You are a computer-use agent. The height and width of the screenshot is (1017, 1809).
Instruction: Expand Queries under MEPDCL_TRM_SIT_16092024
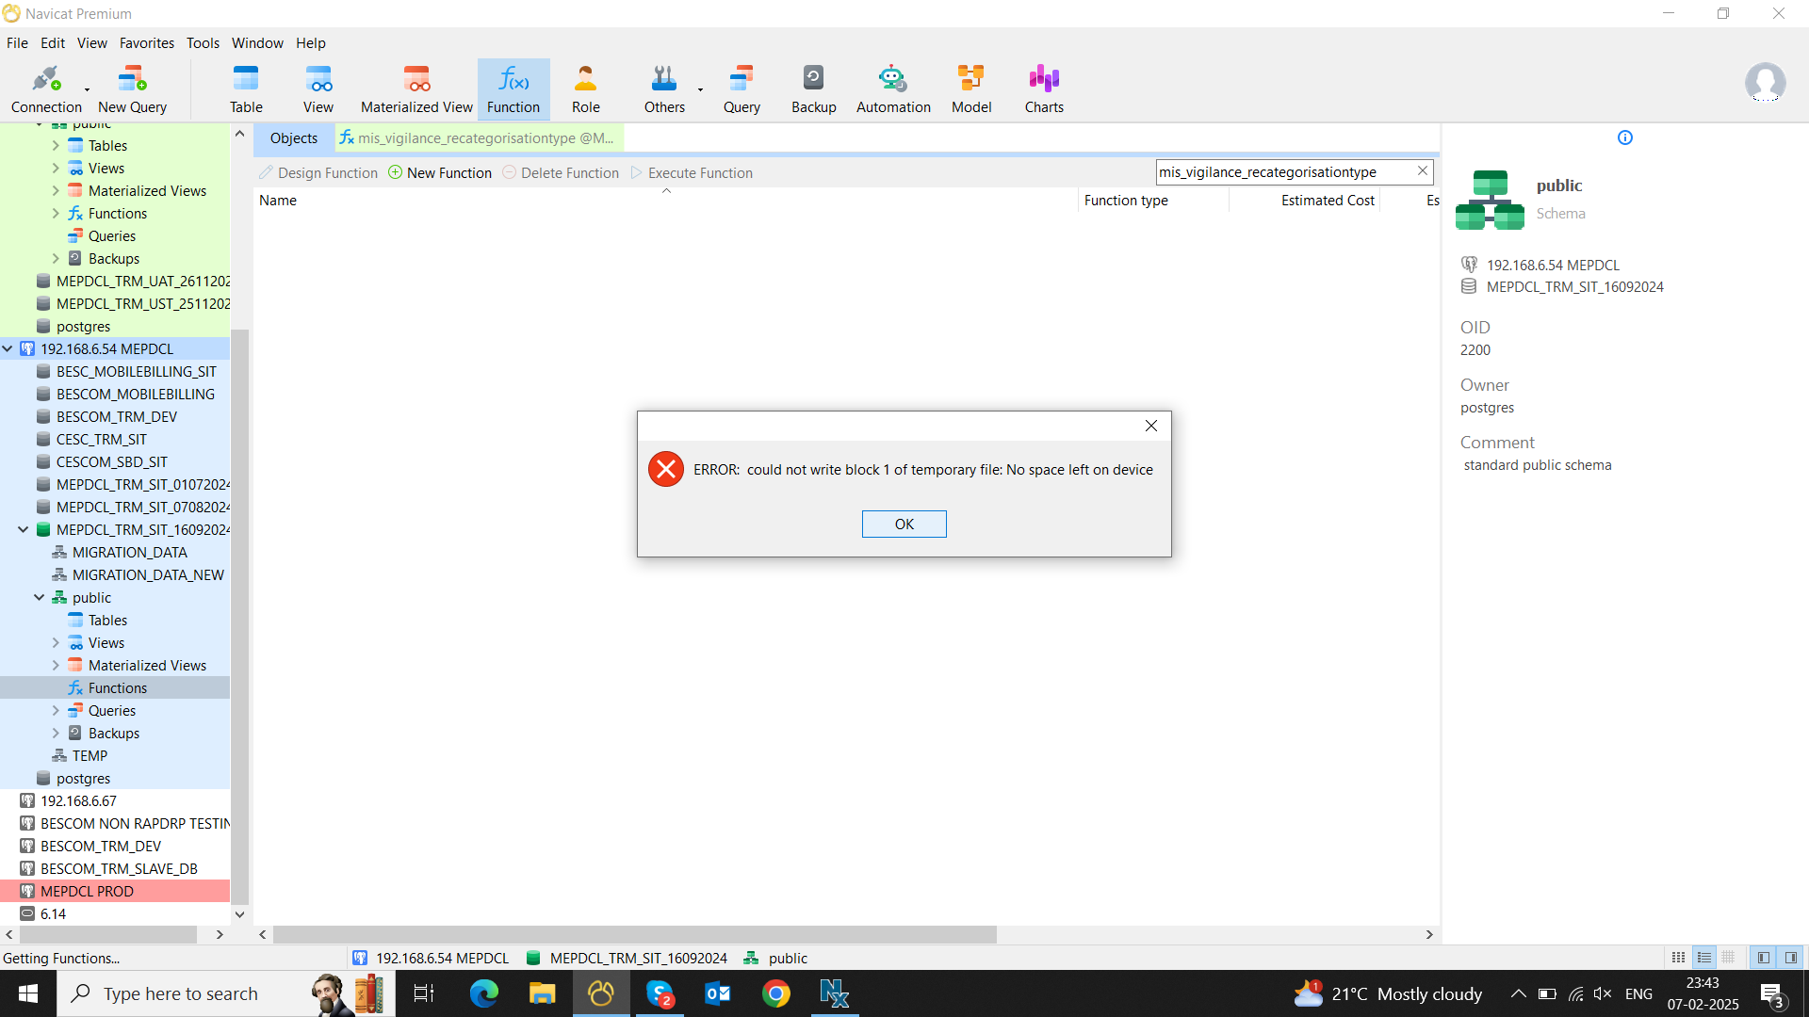point(56,711)
